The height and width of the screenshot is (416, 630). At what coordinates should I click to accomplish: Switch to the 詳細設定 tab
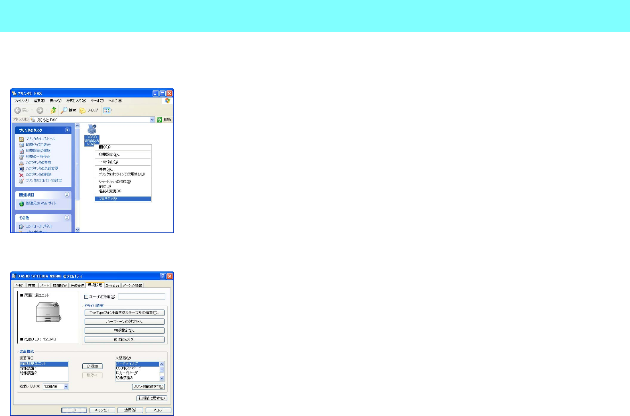[60, 285]
